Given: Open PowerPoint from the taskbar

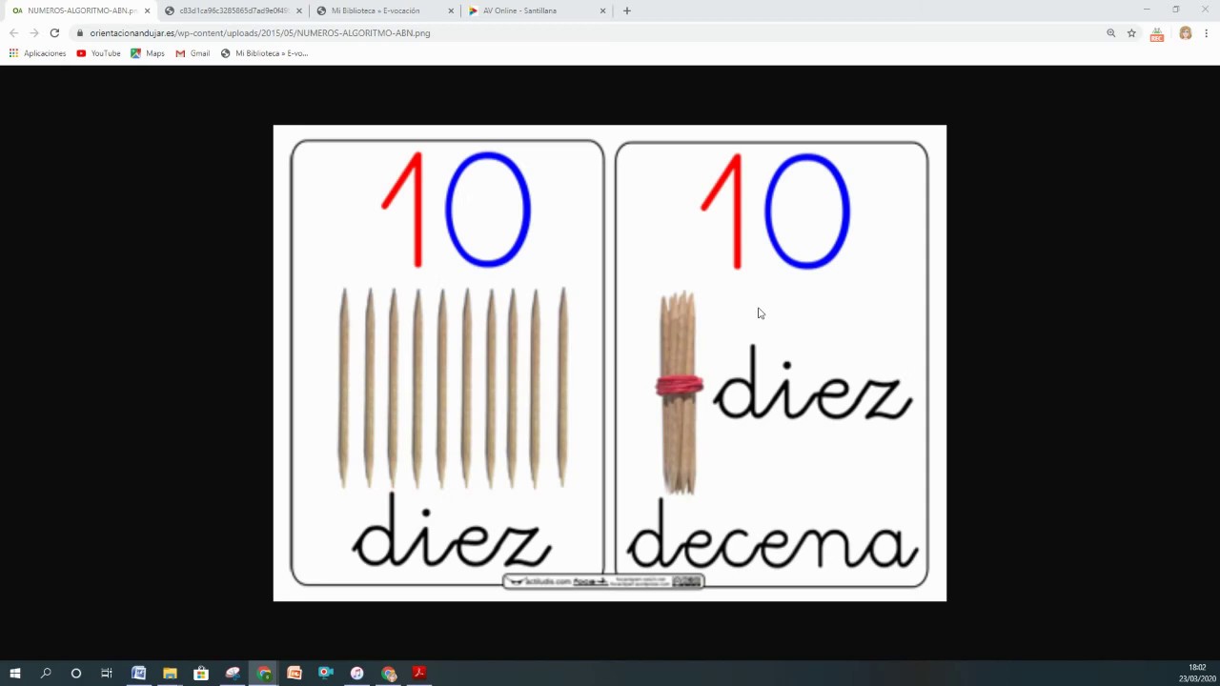Looking at the screenshot, I should pos(295,673).
